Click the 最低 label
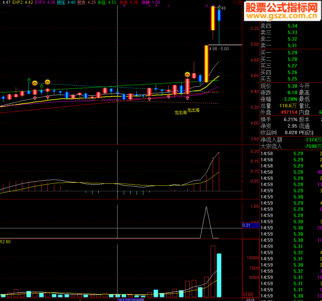 (304, 99)
